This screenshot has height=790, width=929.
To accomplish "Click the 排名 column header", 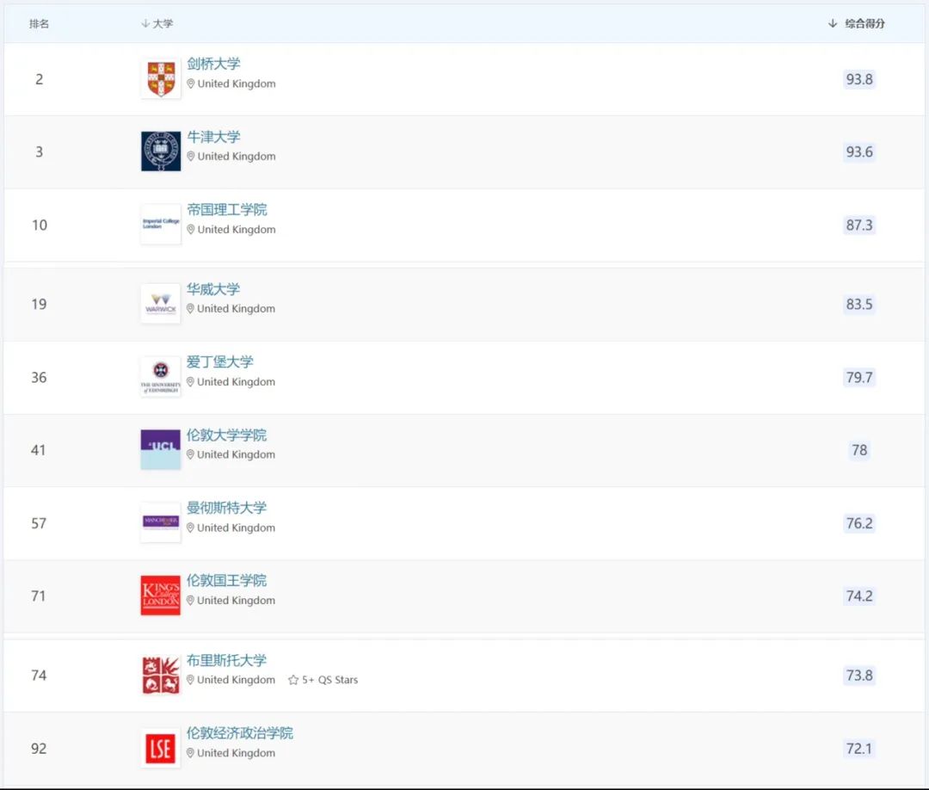I will pyautogui.click(x=40, y=23).
